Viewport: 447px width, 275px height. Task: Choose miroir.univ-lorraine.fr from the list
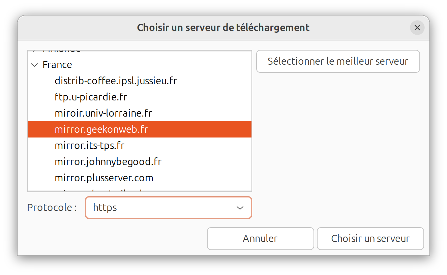pos(103,113)
